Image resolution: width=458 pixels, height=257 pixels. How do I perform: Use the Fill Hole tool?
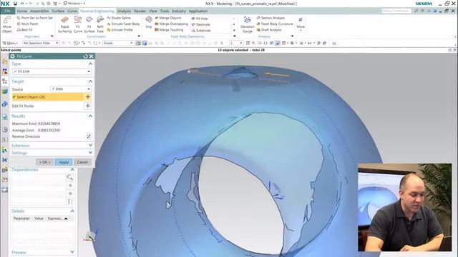click(200, 19)
